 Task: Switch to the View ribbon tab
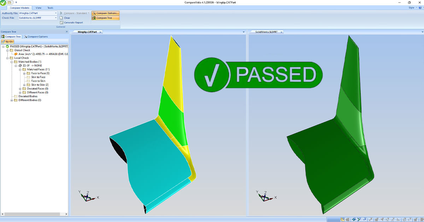39,7
